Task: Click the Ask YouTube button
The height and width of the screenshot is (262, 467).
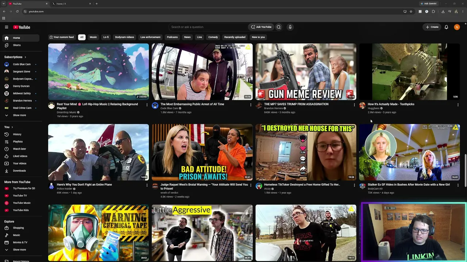Action: (x=261, y=27)
